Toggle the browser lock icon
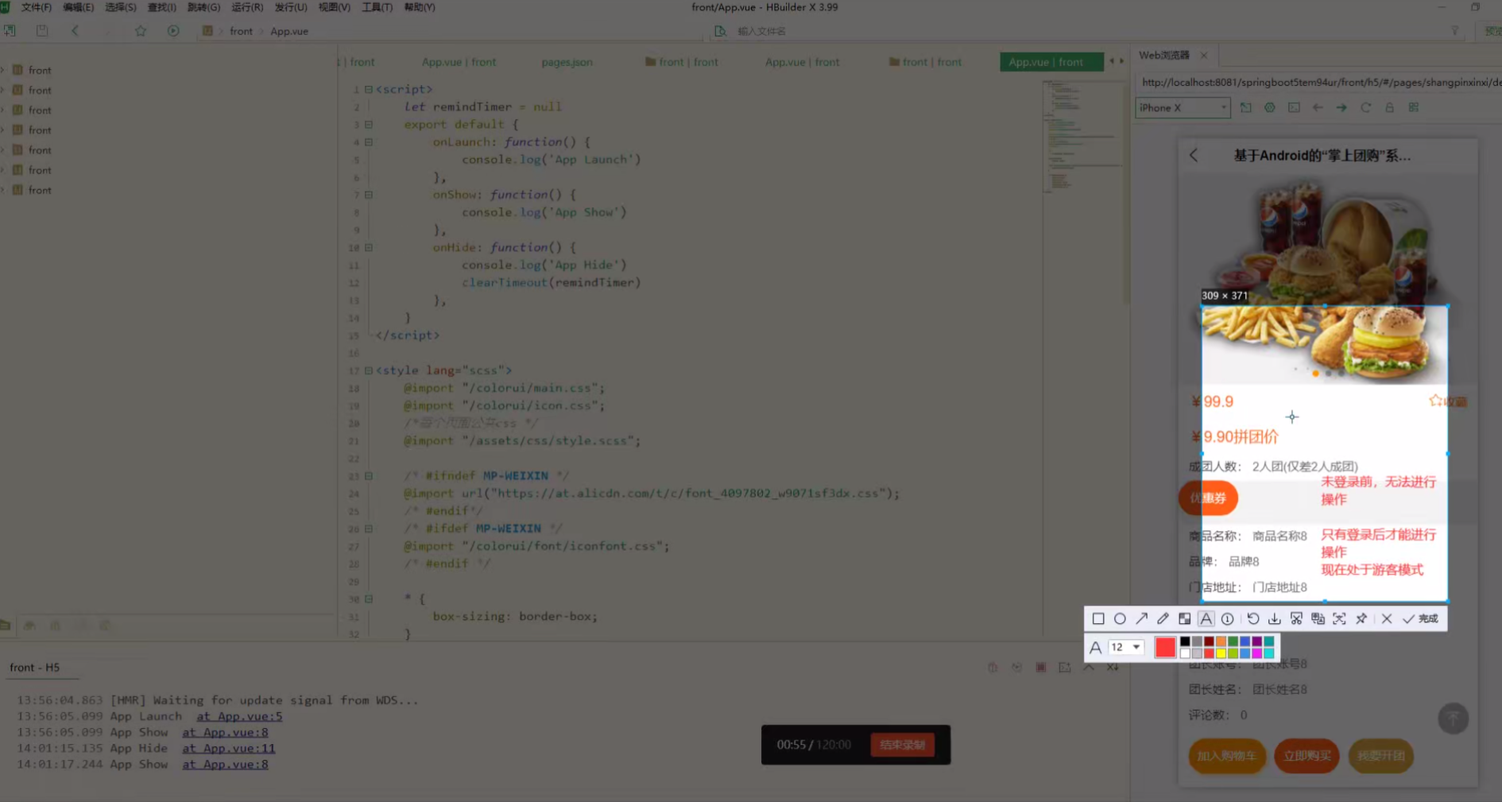The width and height of the screenshot is (1502, 802). (1389, 107)
